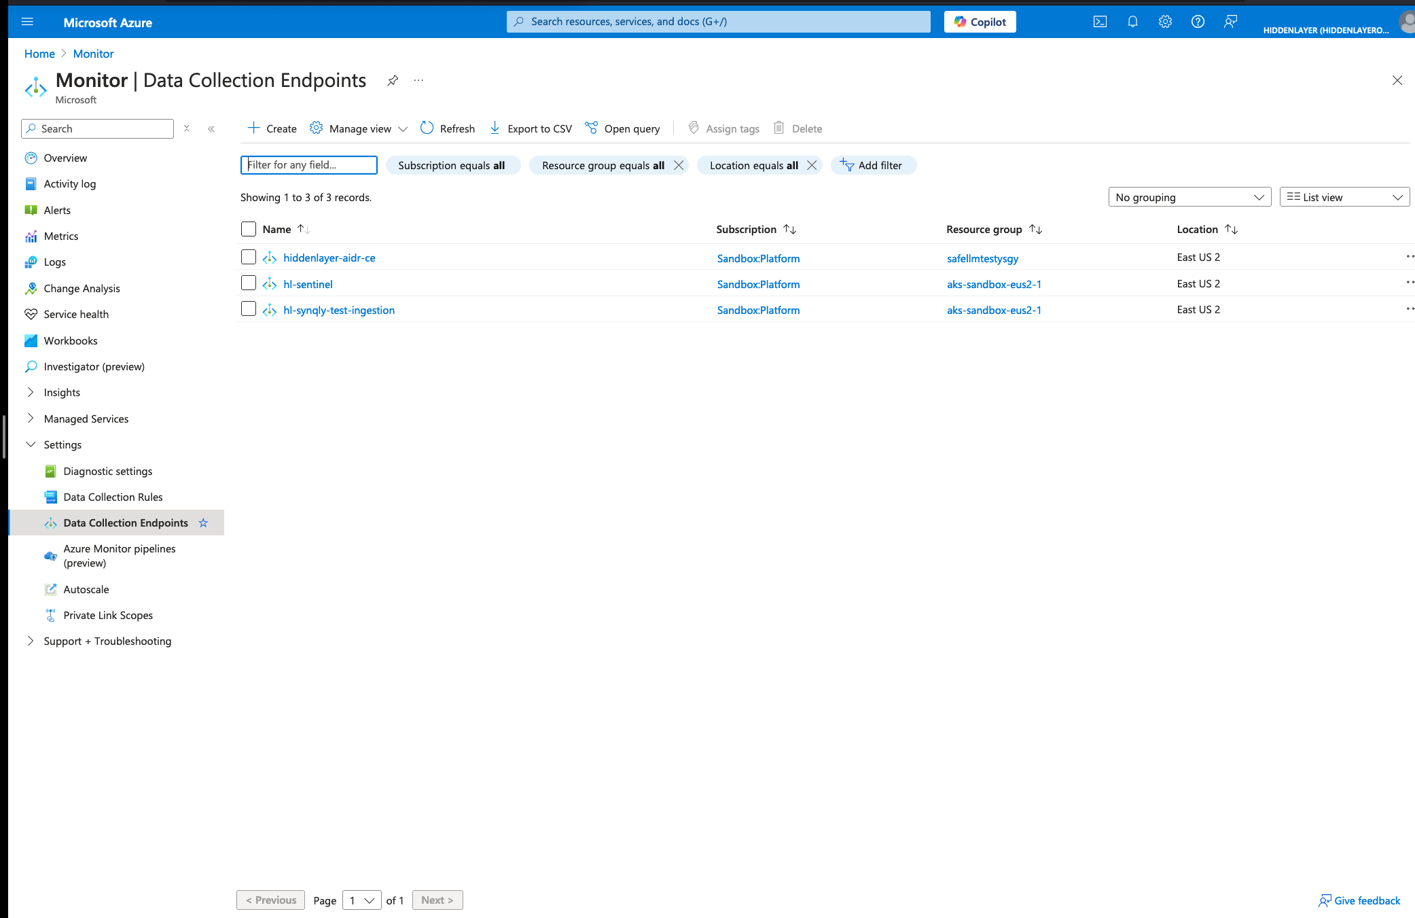Open the notifications bell
The height and width of the screenshot is (918, 1415).
point(1132,22)
